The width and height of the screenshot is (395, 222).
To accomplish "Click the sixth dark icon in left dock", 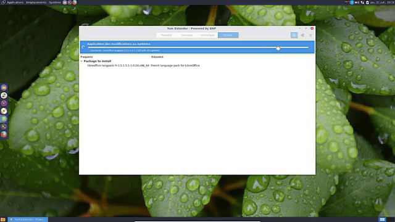I will tap(4, 126).
